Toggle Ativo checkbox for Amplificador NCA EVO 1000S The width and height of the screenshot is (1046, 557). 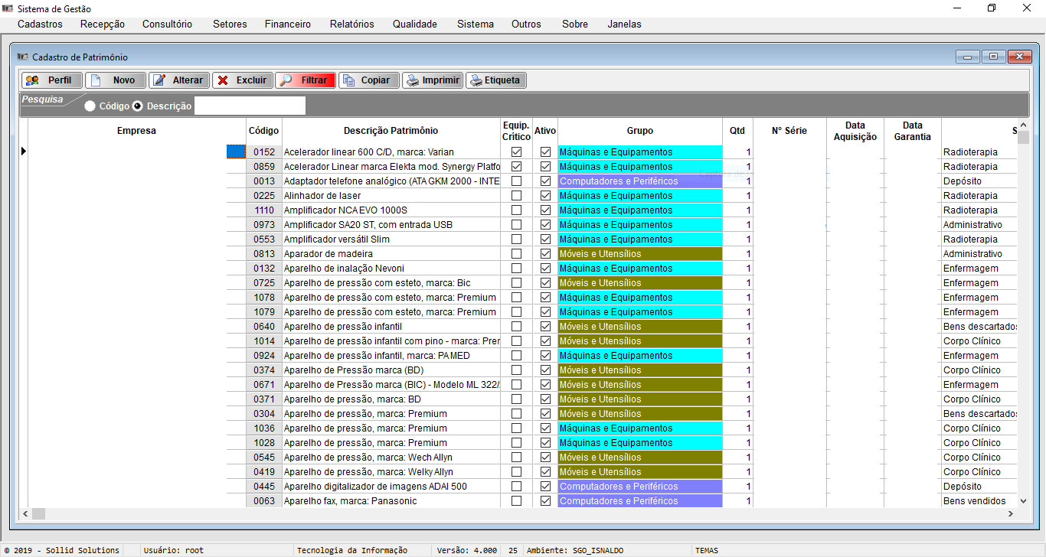pyautogui.click(x=545, y=210)
